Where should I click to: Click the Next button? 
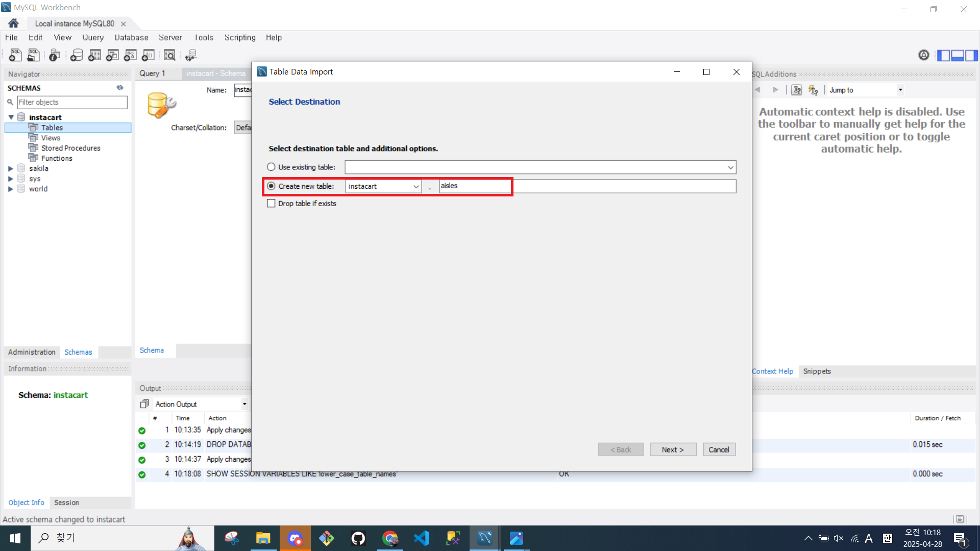(x=673, y=449)
